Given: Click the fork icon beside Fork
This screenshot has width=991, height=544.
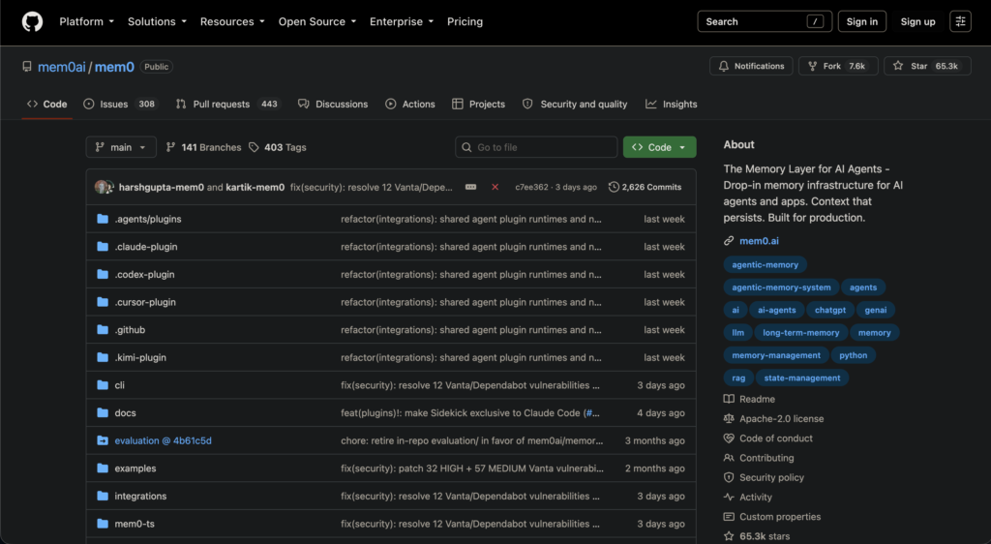Looking at the screenshot, I should pos(813,66).
